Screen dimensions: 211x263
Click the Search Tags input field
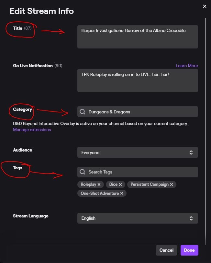pos(138,172)
